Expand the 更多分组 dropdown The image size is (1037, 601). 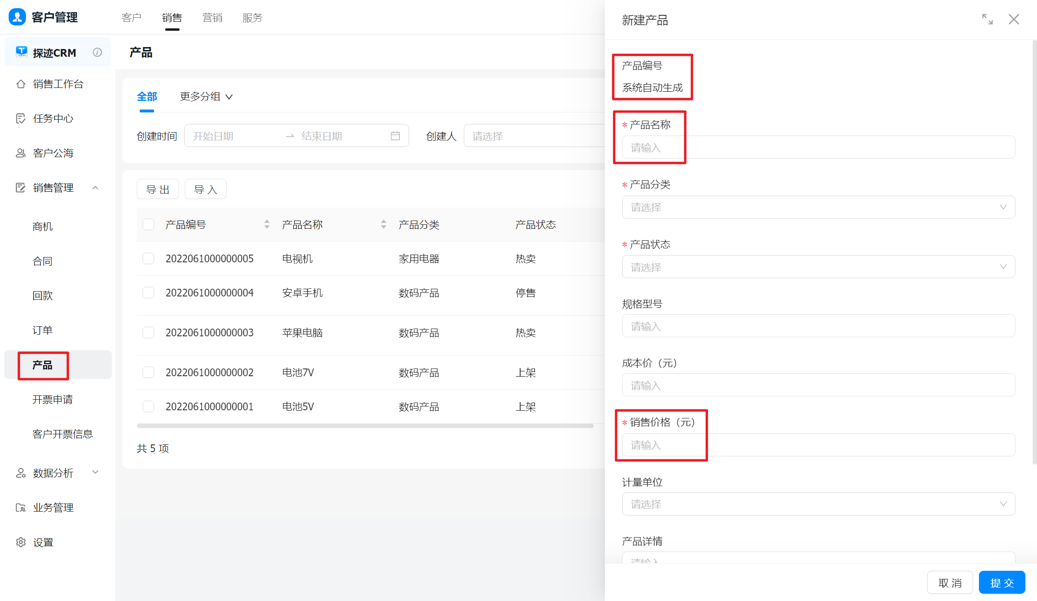tap(206, 97)
